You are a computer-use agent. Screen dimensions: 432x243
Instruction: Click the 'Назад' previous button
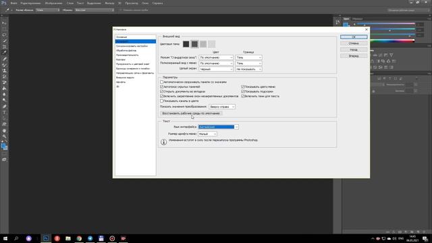[x=354, y=49]
